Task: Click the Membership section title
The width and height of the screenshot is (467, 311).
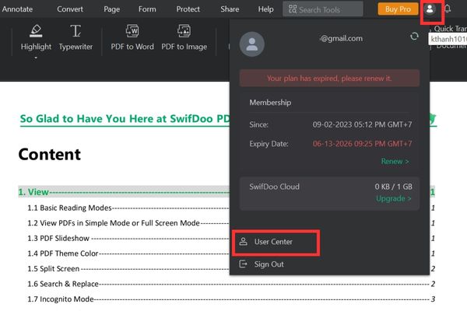Action: (x=270, y=103)
